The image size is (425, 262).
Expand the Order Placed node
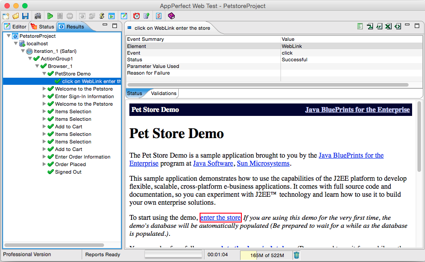[44, 164]
